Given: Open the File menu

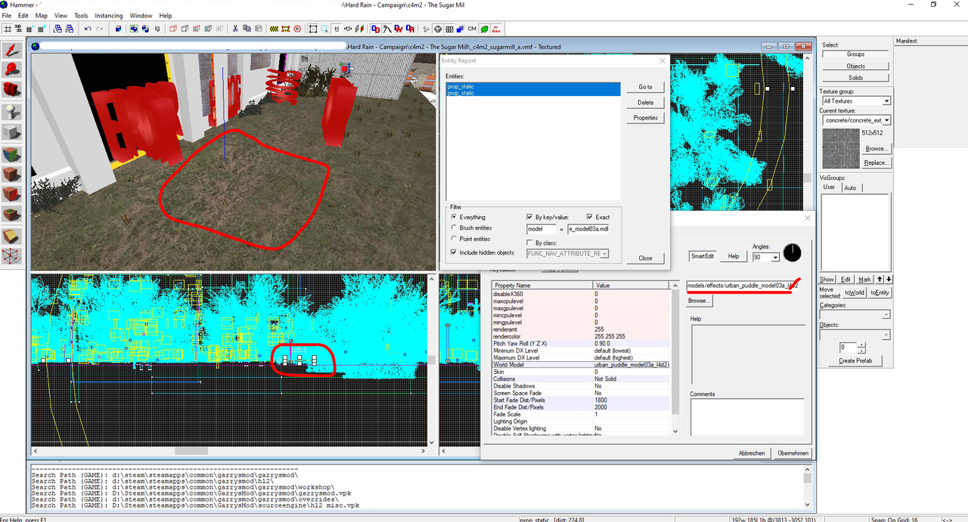Looking at the screenshot, I should pyautogui.click(x=7, y=15).
